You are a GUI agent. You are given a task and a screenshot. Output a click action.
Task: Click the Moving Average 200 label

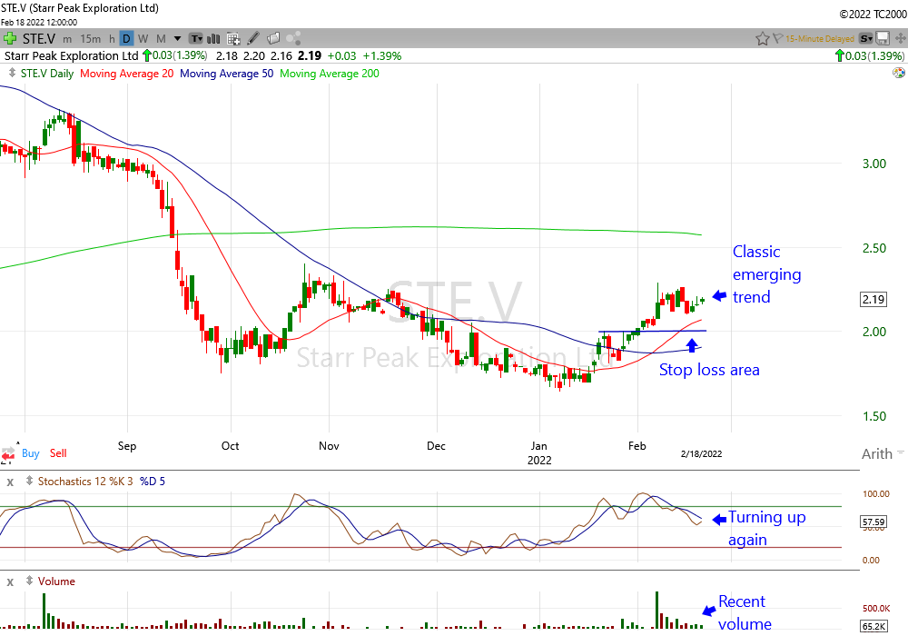pyautogui.click(x=330, y=74)
